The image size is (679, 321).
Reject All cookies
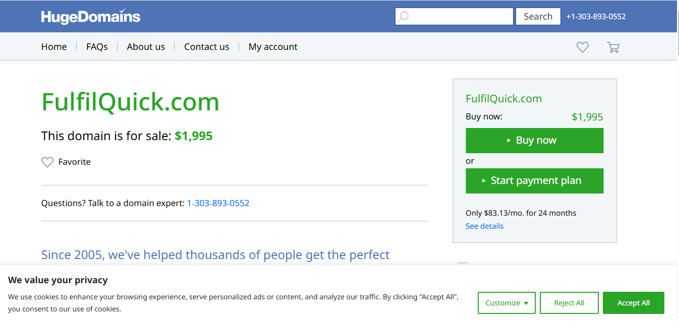(x=569, y=303)
